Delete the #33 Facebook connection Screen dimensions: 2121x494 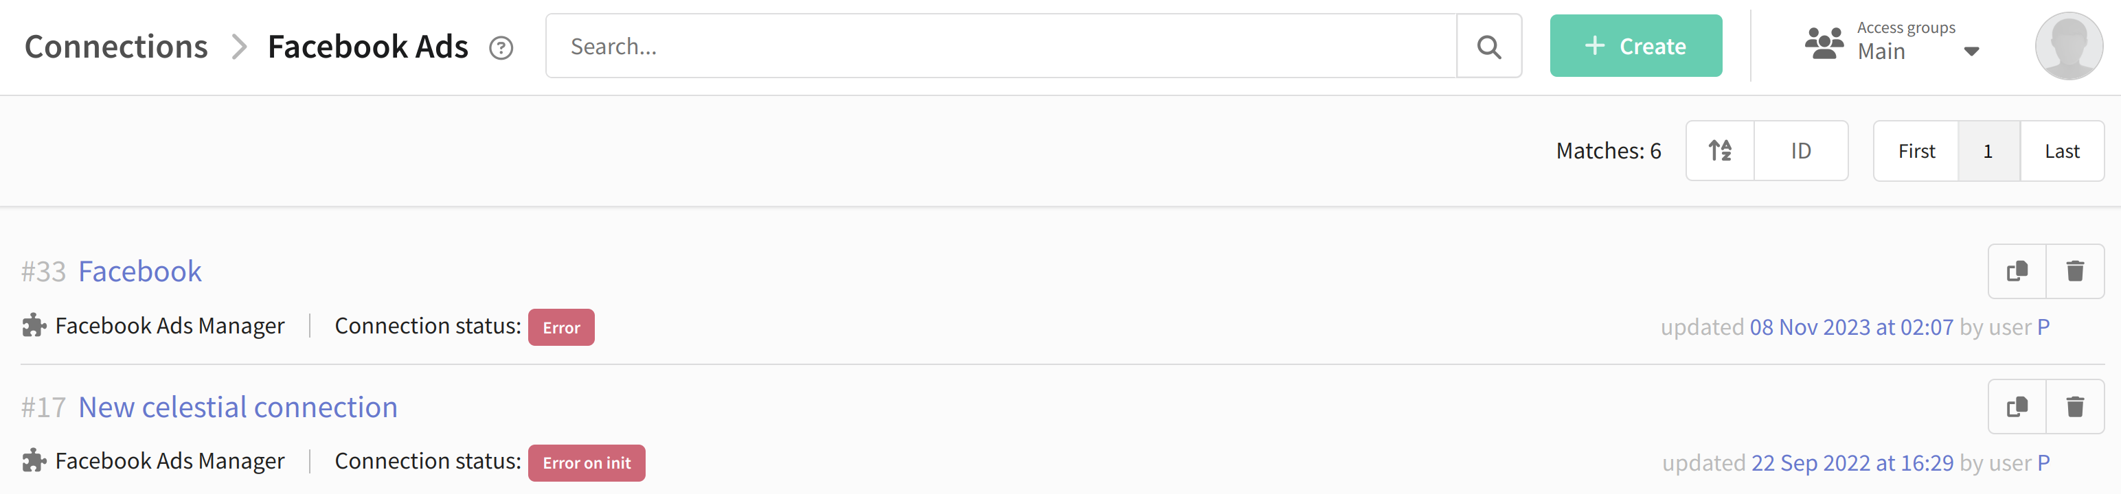pos(2075,270)
